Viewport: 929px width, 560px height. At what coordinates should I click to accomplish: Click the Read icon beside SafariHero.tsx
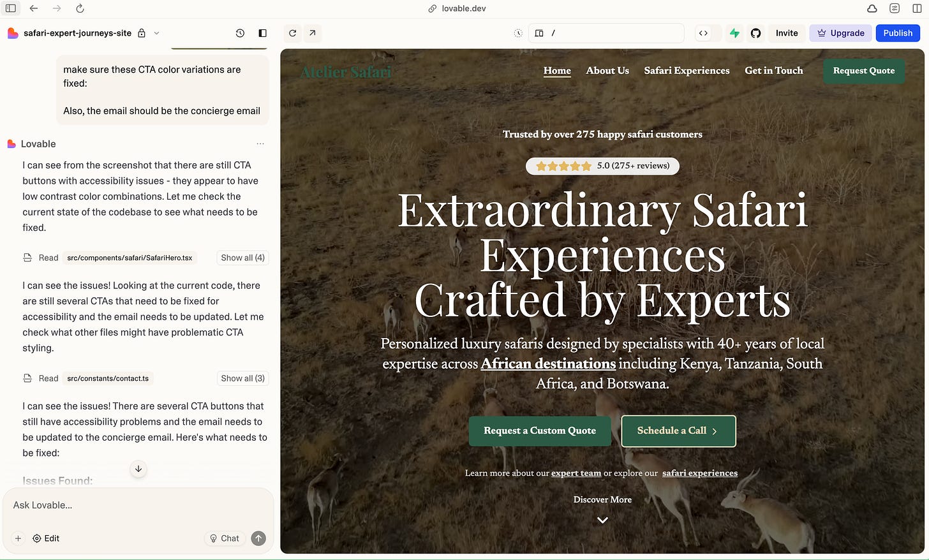[27, 258]
